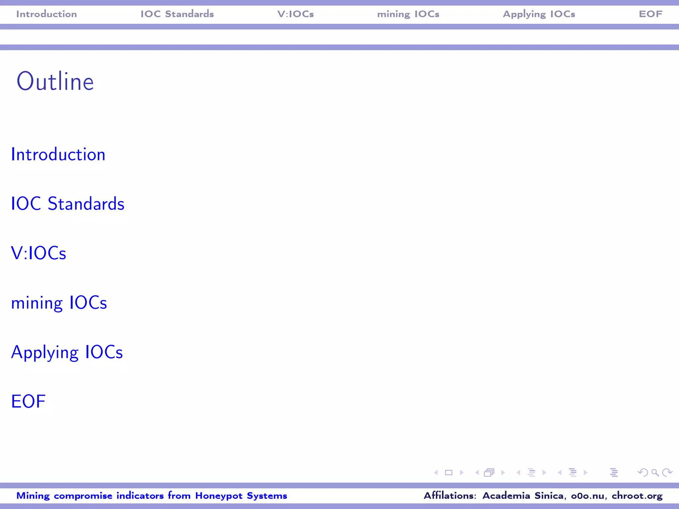Screen dimensions: 679x509
Task: Click the section navigation lines icon
Action: click(573, 473)
